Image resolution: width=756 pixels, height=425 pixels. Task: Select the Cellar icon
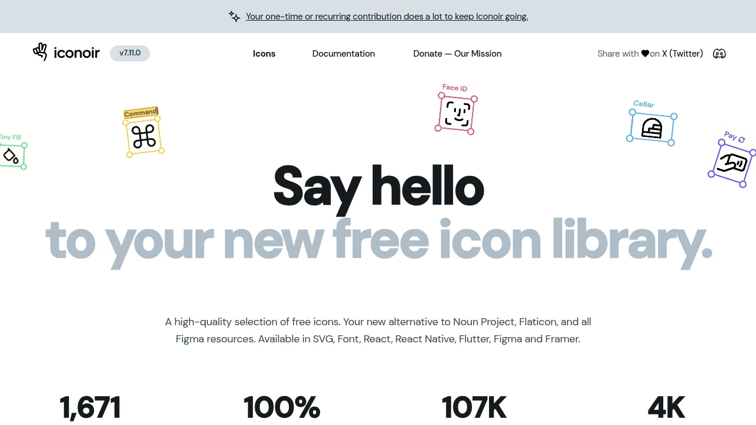click(x=651, y=127)
